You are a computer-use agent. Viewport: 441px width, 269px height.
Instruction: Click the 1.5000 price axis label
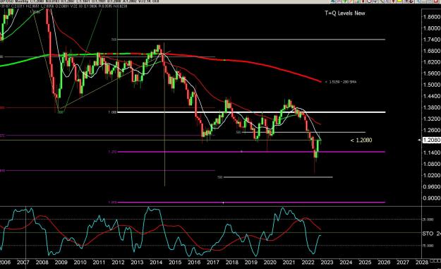[432, 85]
